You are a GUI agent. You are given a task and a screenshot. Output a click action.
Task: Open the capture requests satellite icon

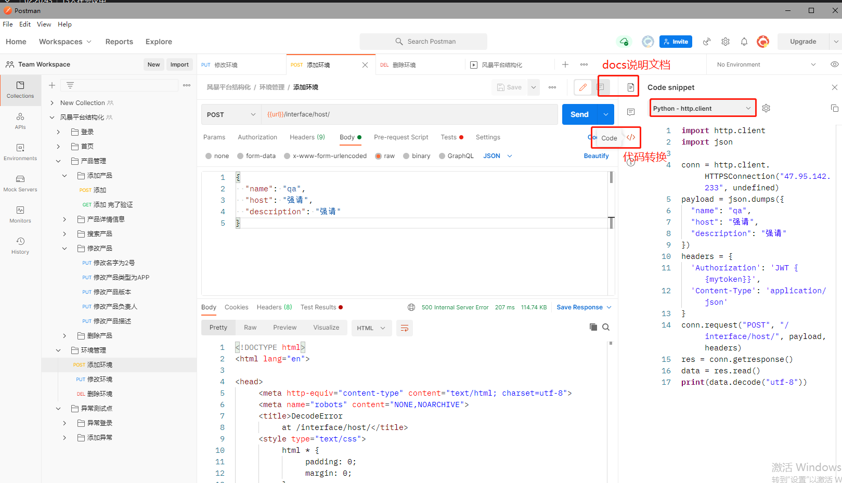(x=707, y=42)
